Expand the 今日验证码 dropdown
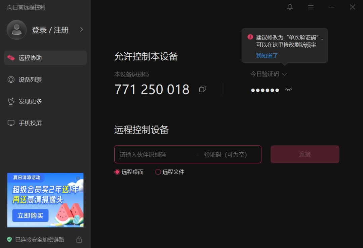Image resolution: width=363 pixels, height=248 pixels. click(x=285, y=74)
